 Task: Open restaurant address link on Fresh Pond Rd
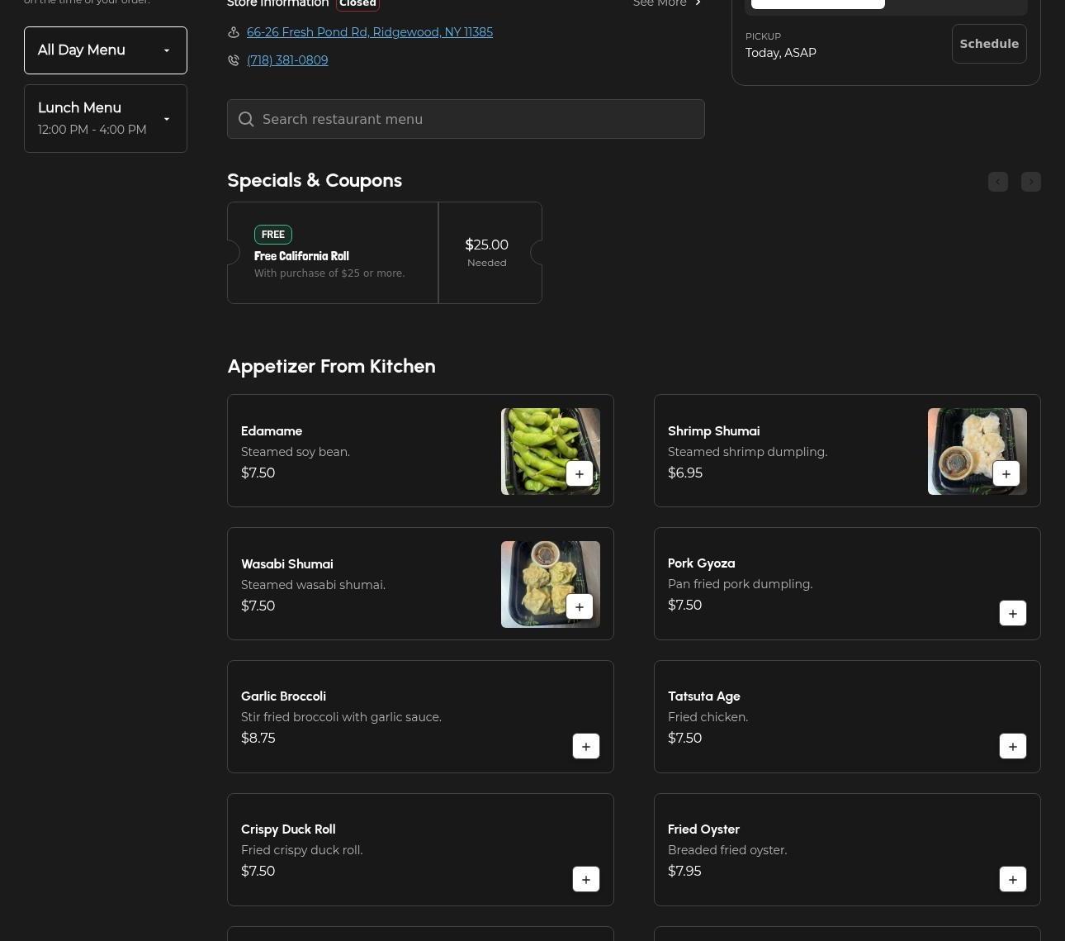pos(369,32)
